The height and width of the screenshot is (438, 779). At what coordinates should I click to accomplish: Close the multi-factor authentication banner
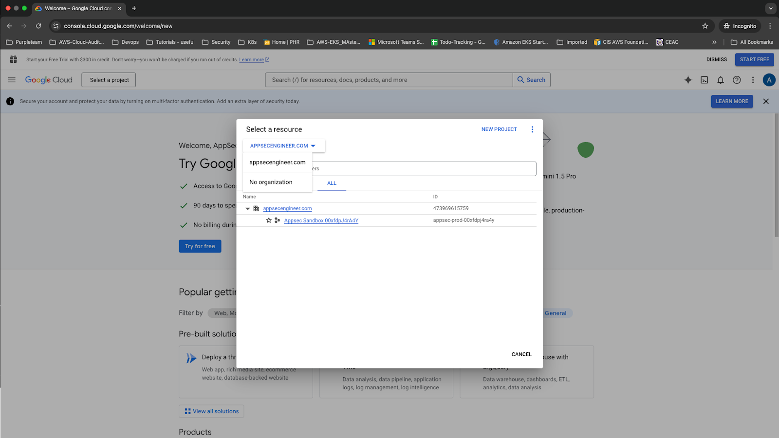click(x=766, y=101)
